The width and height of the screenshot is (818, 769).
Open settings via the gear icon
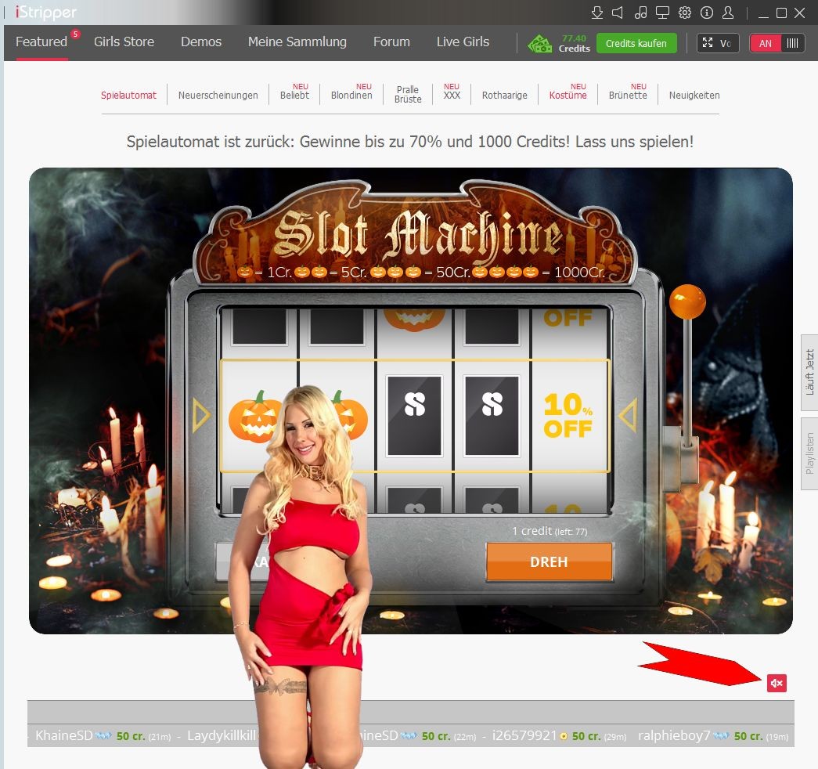pyautogui.click(x=684, y=13)
